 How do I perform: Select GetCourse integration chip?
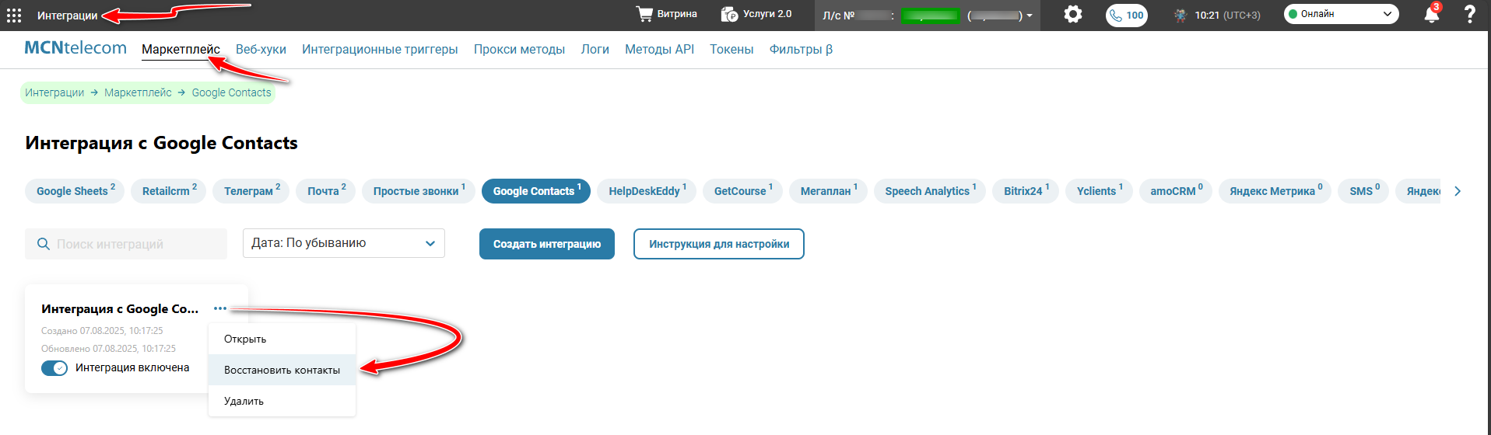tap(742, 191)
